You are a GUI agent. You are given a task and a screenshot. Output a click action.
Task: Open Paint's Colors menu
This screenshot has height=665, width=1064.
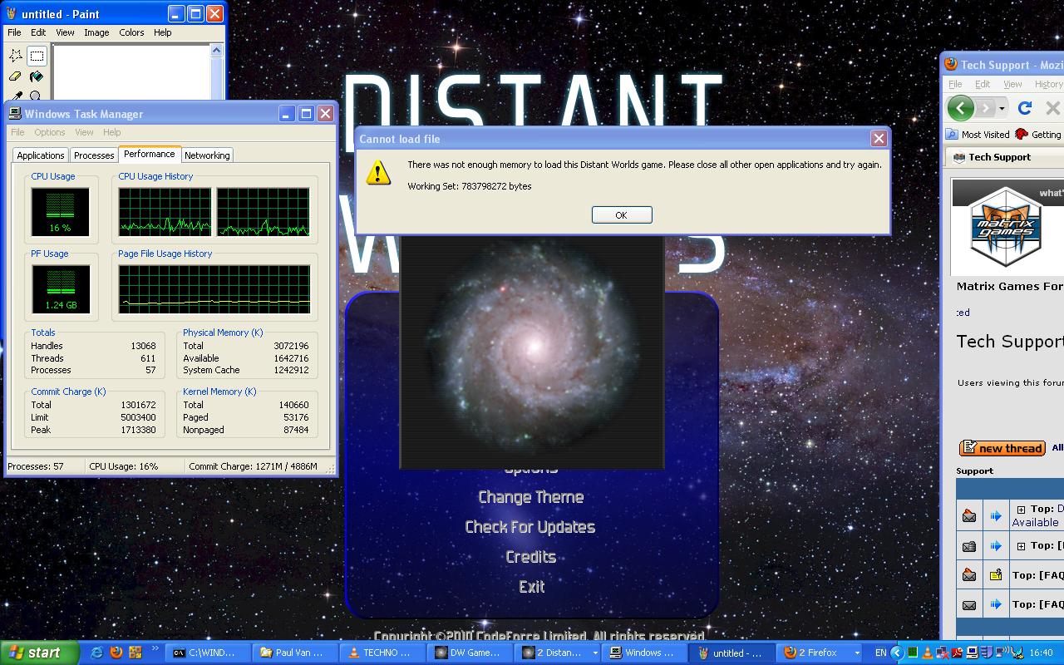tap(131, 32)
